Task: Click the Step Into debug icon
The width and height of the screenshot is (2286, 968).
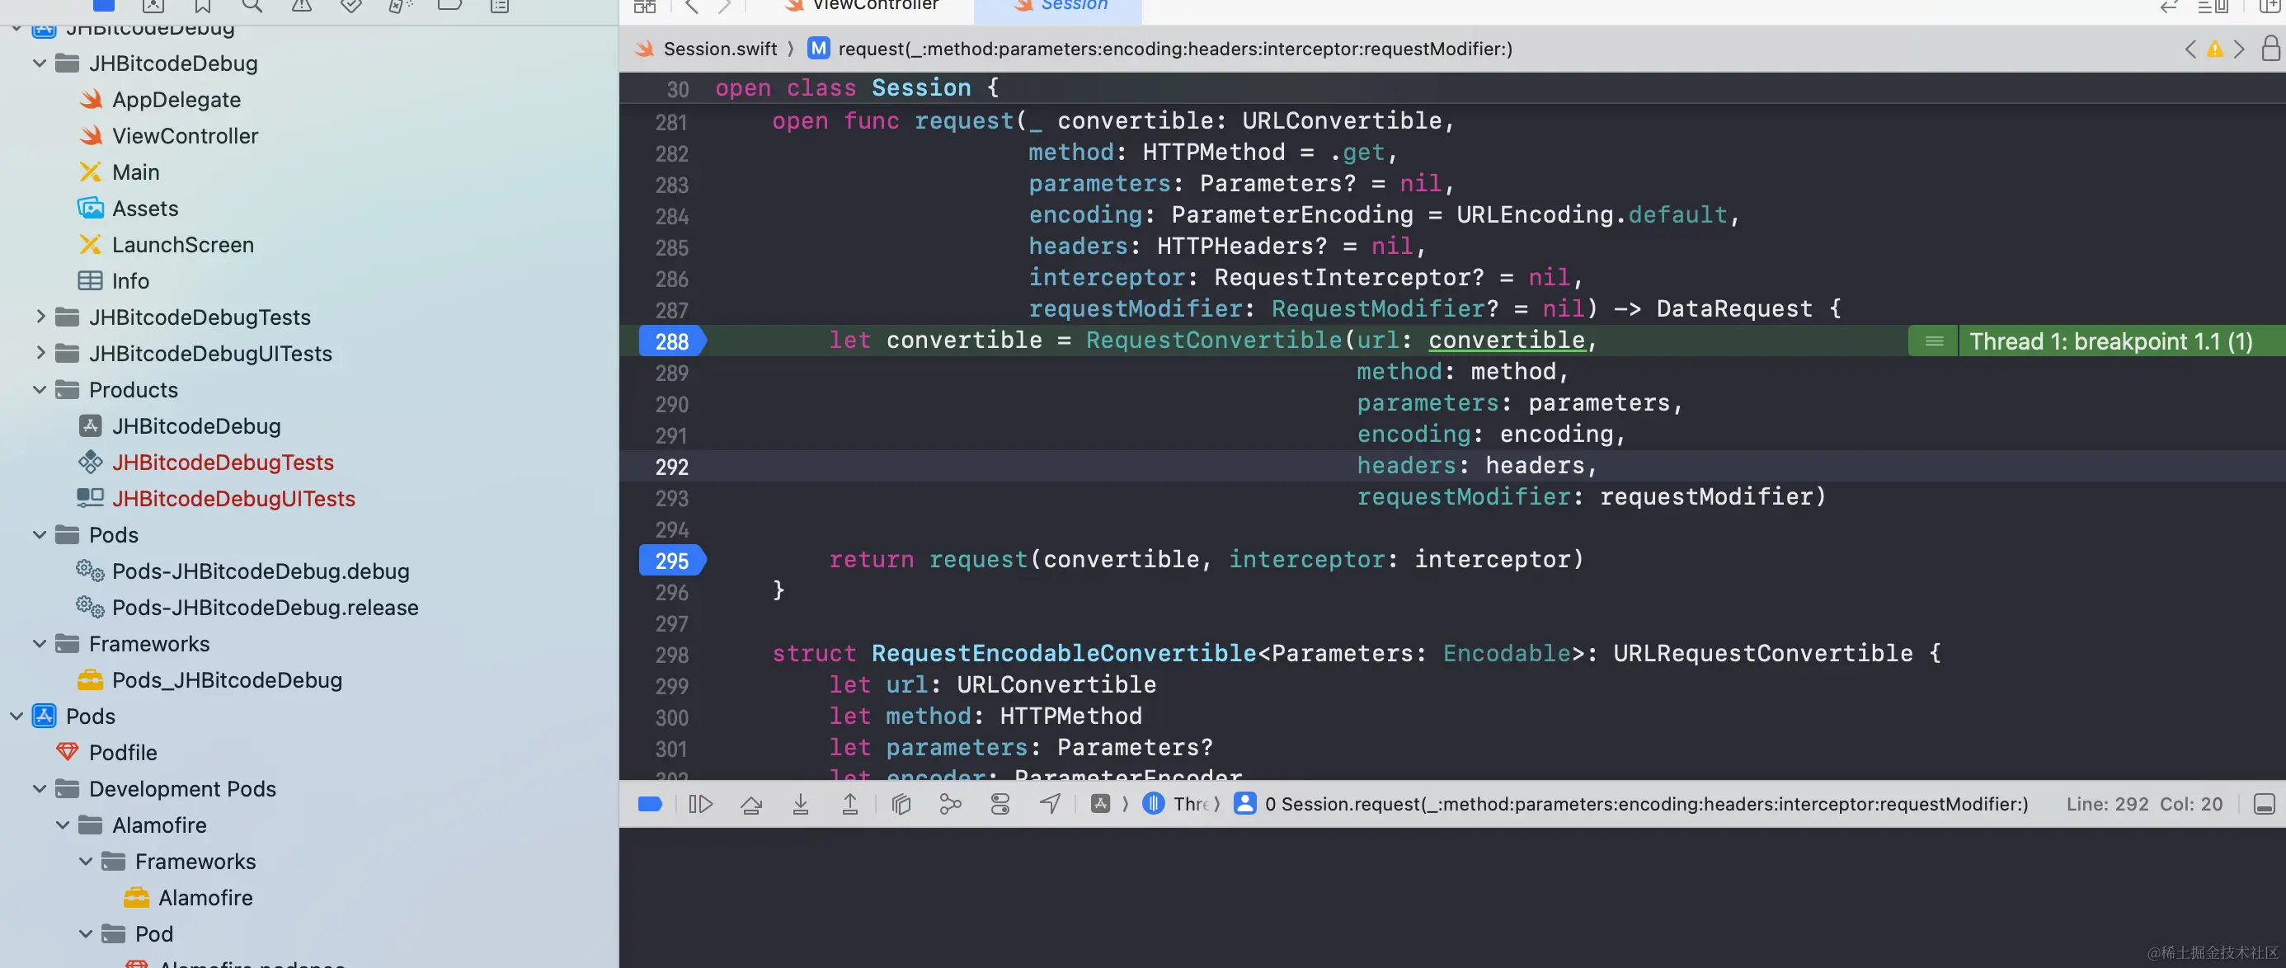Action: [801, 804]
